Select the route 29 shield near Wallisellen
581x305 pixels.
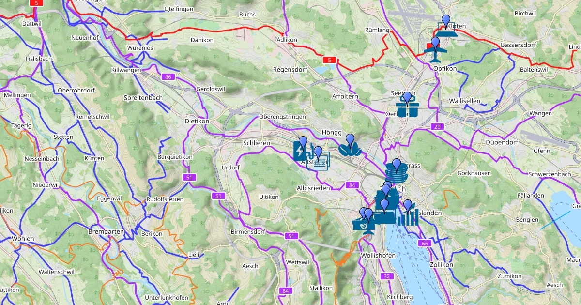tap(437, 126)
